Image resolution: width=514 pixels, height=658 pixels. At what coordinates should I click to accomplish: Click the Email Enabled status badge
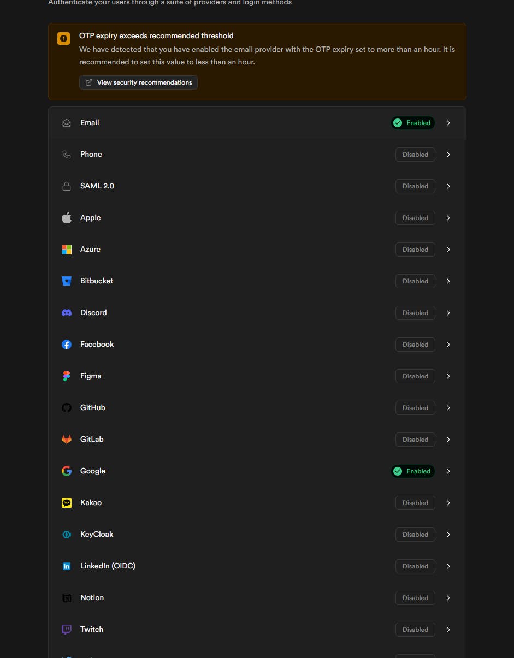pos(413,123)
